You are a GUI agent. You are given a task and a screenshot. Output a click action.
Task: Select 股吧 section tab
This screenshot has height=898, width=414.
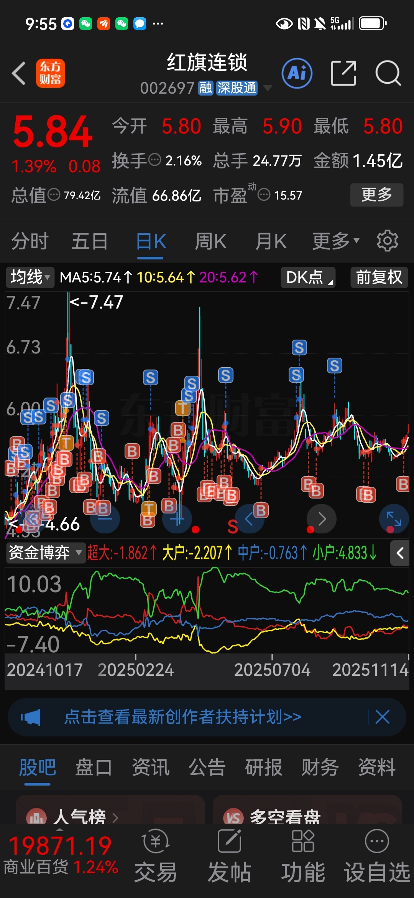coord(38,768)
